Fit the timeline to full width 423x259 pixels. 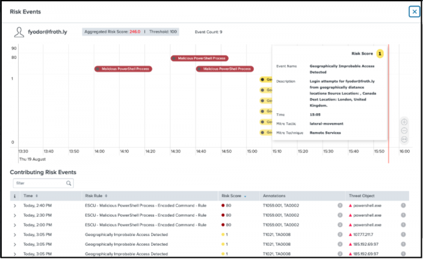pyautogui.click(x=404, y=139)
